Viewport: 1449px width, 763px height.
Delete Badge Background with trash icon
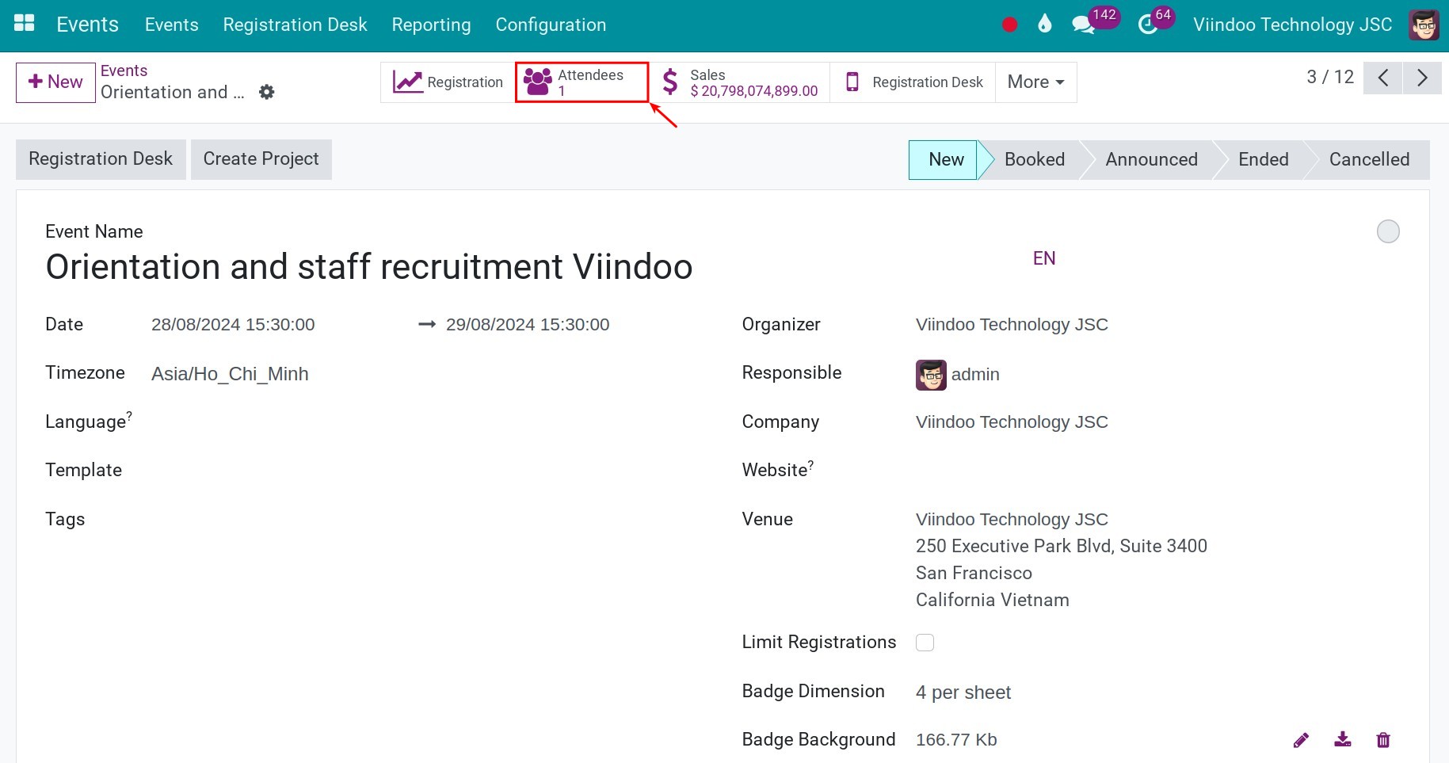[1383, 740]
